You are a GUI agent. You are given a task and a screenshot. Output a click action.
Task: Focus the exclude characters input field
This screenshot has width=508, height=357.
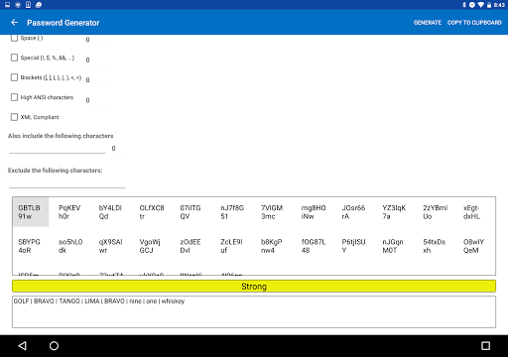pos(67,182)
